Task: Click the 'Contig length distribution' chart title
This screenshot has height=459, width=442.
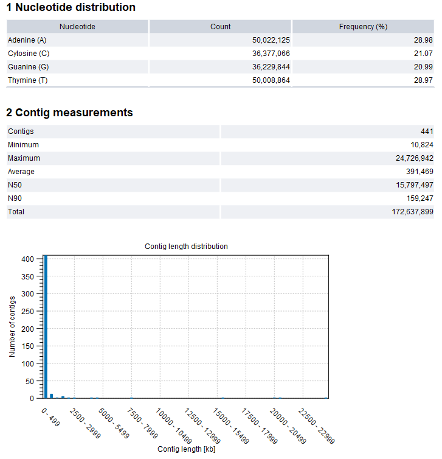Action: pyautogui.click(x=186, y=247)
